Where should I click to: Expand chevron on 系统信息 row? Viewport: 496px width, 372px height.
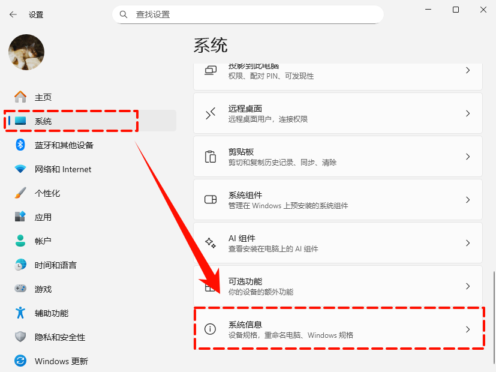468,329
